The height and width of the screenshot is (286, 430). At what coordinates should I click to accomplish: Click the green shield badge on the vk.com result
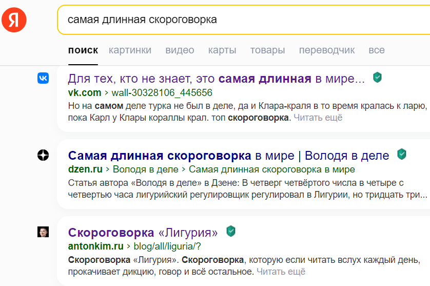377,78
